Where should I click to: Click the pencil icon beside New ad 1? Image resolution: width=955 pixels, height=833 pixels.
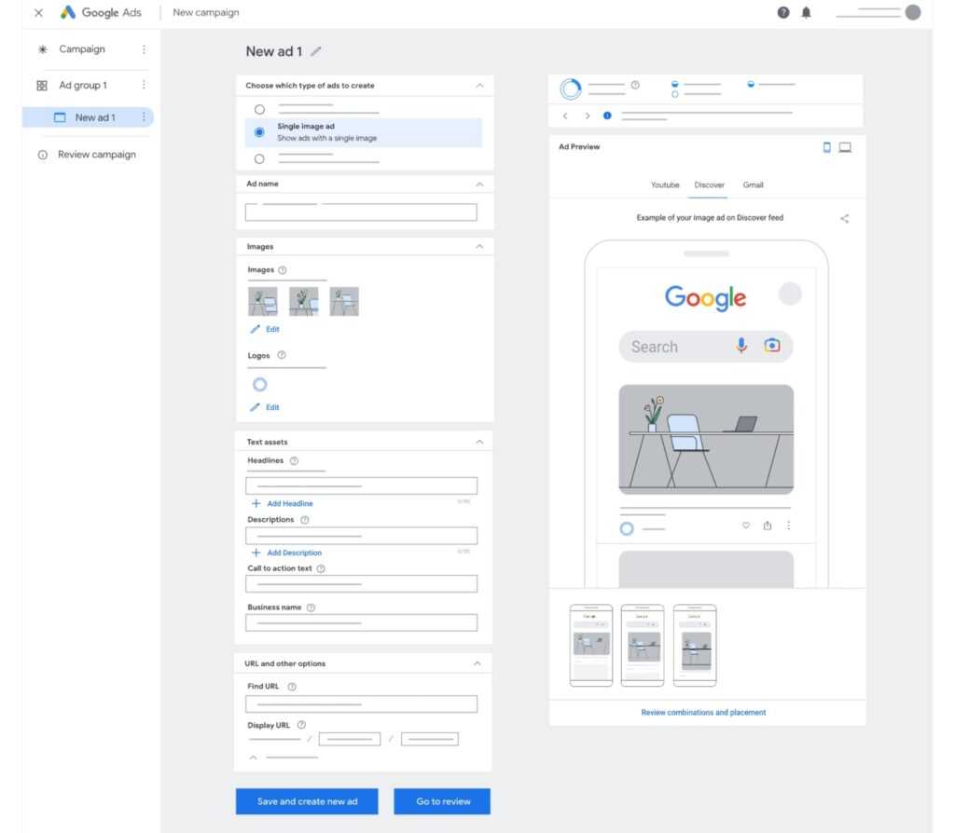coord(316,51)
